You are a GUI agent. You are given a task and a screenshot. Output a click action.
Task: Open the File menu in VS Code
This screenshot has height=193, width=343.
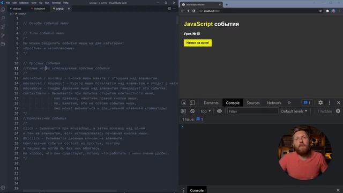(x=8, y=3)
